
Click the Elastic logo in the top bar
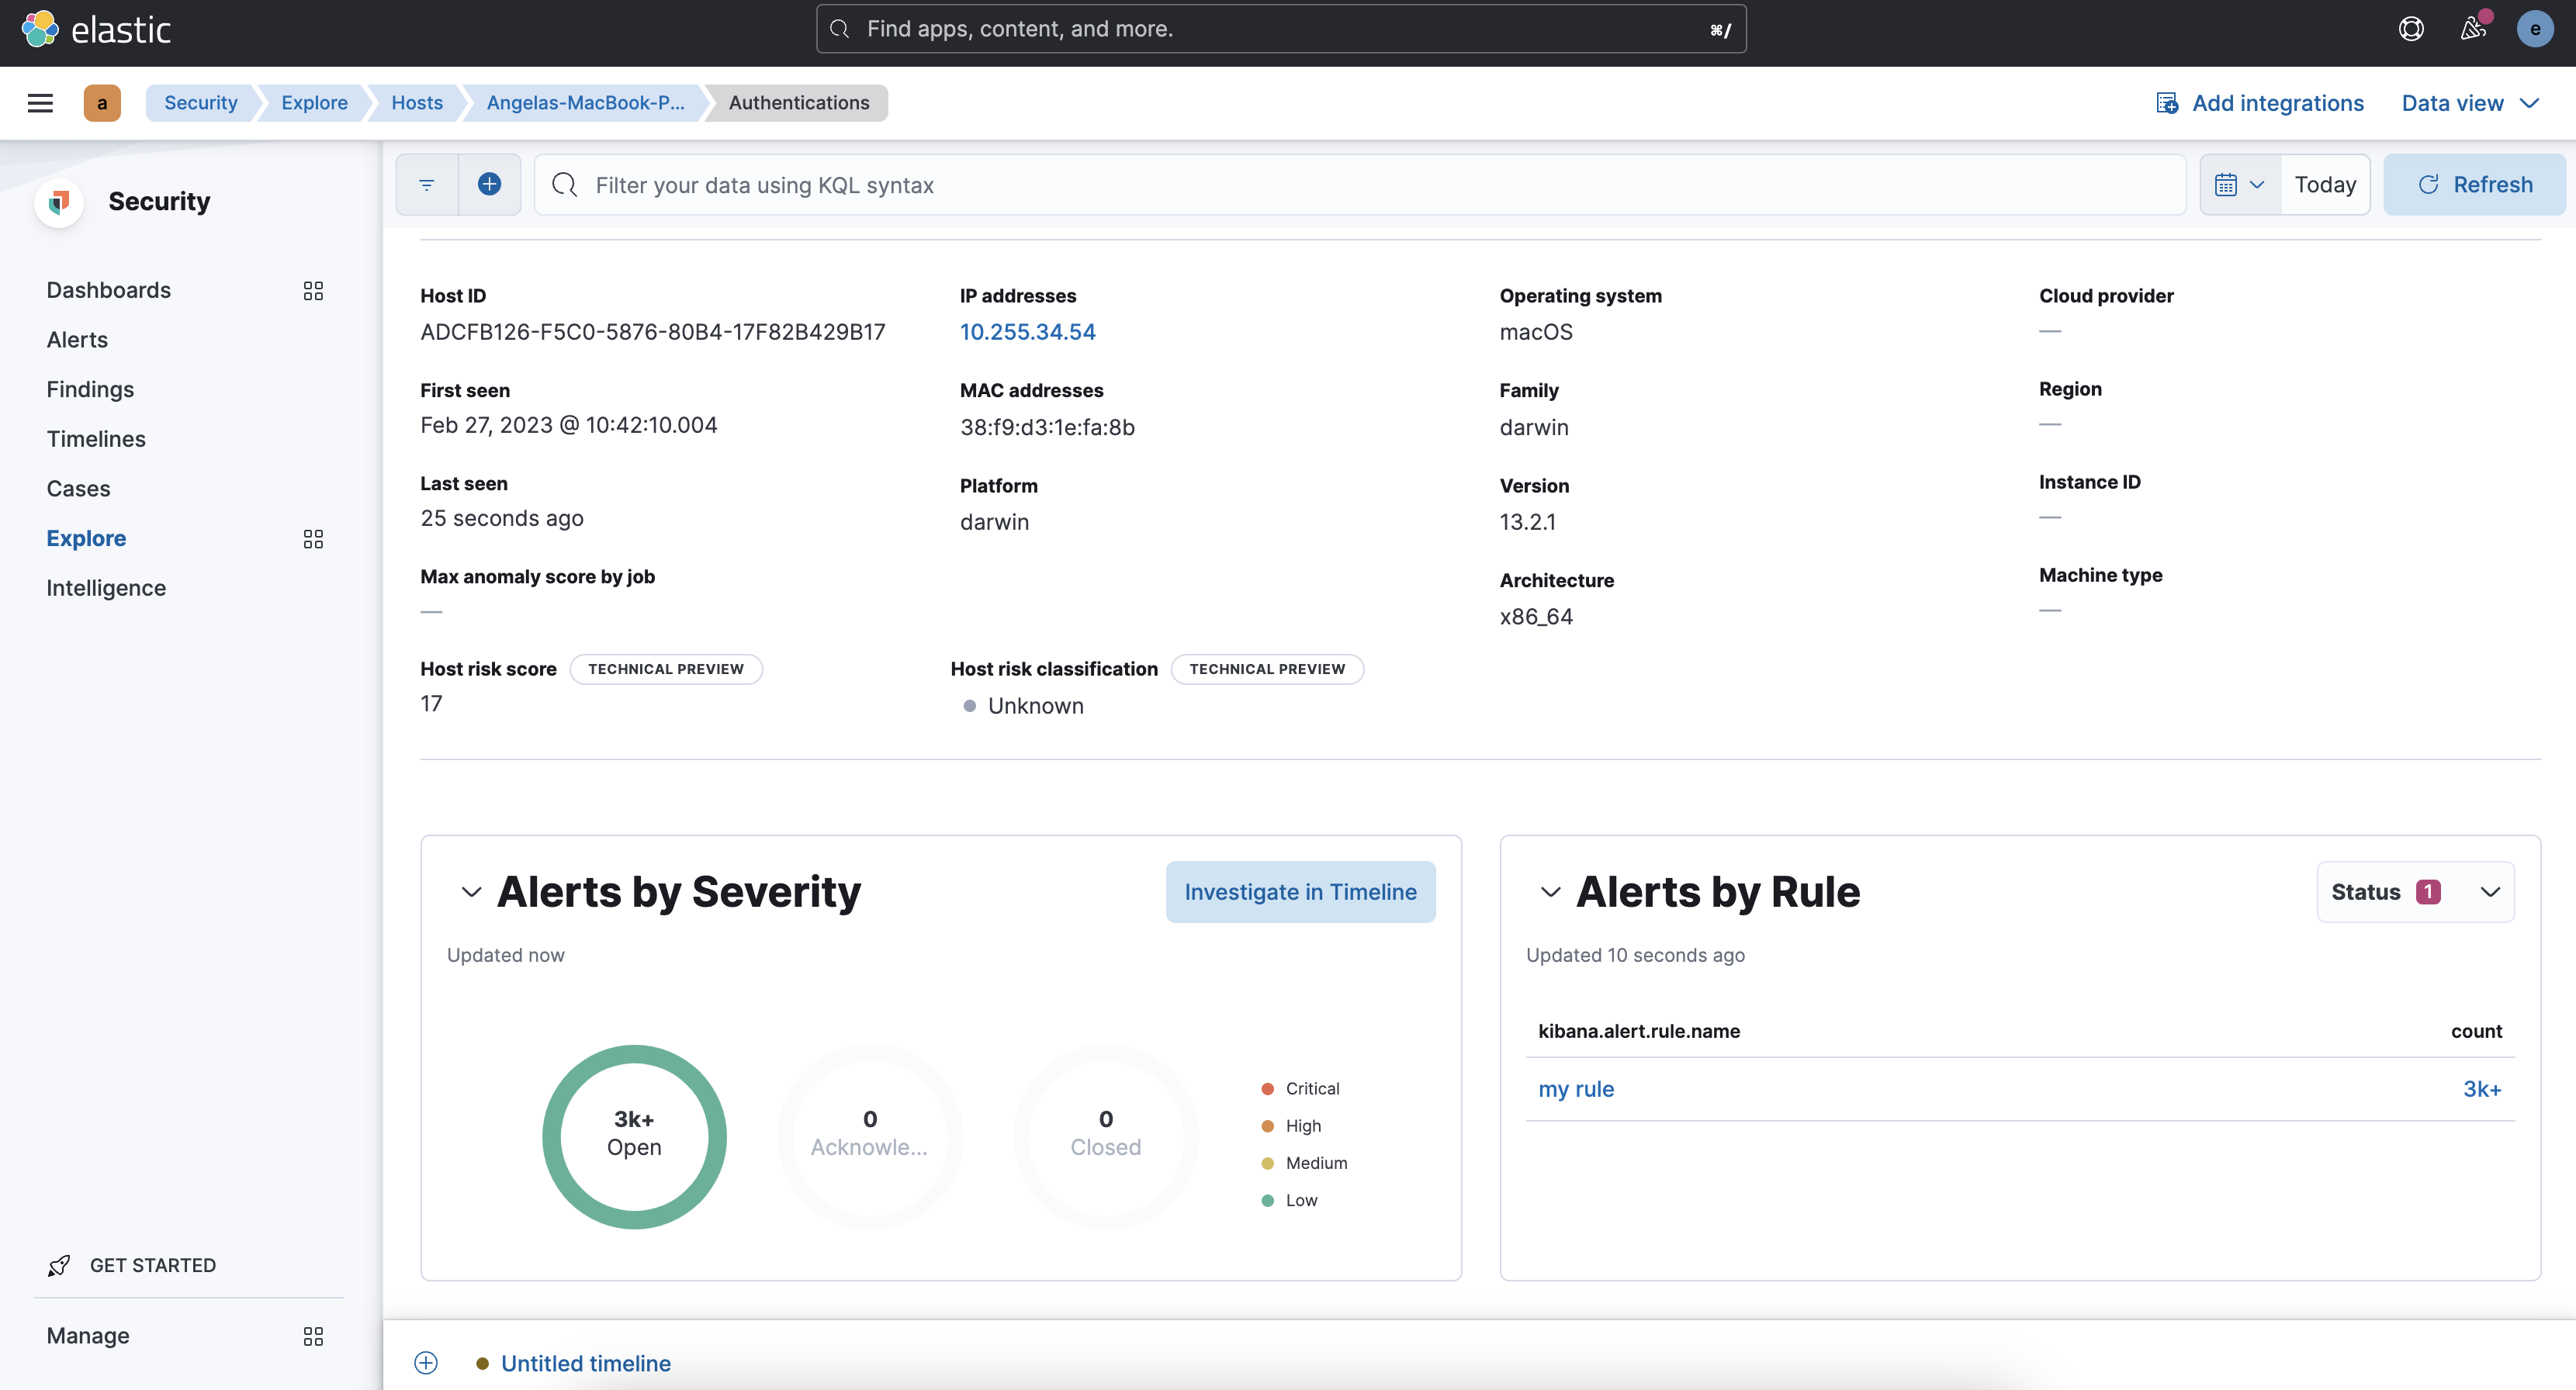[97, 29]
